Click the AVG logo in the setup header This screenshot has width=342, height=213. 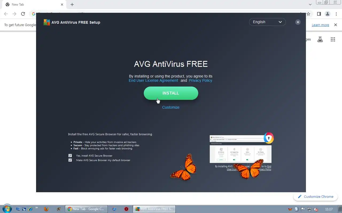(x=46, y=22)
